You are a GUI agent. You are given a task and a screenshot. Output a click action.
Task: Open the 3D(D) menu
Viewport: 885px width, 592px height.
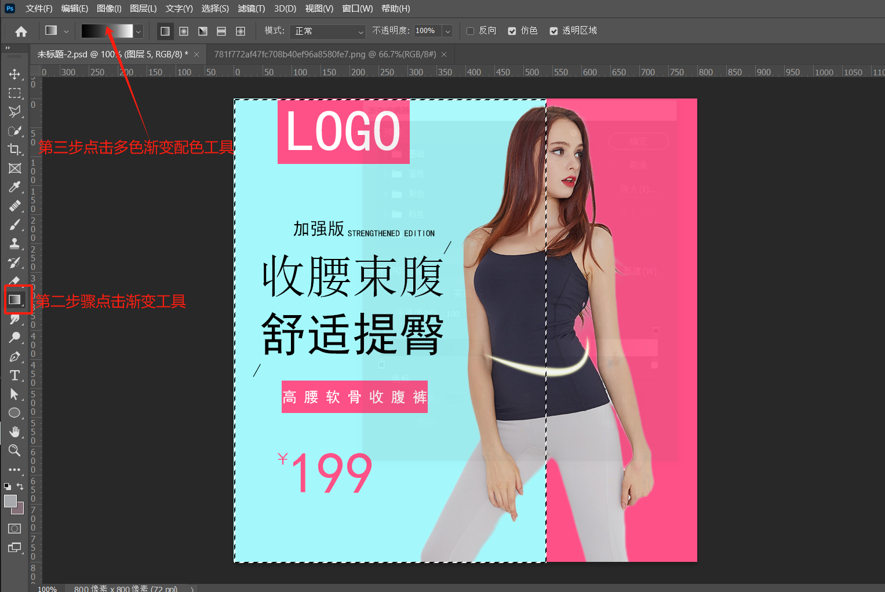pos(285,9)
